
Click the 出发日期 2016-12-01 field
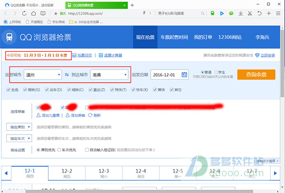170,75
